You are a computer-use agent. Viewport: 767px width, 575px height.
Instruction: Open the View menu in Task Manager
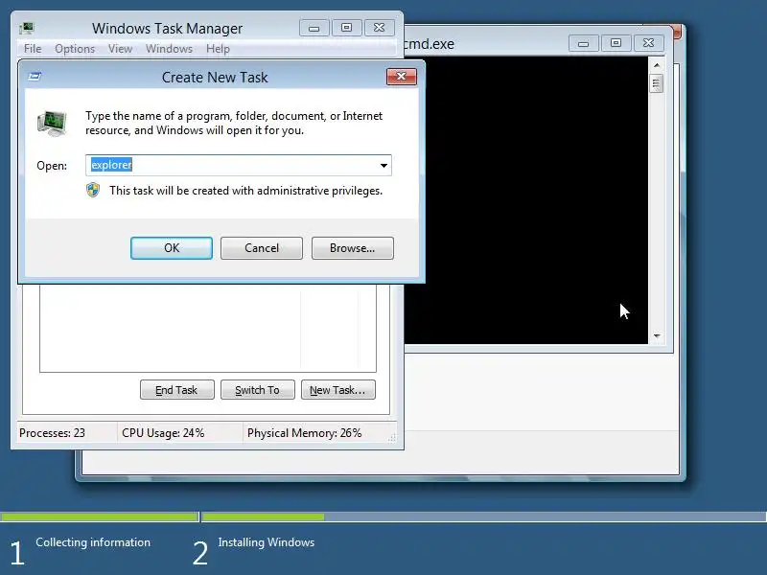[121, 49]
